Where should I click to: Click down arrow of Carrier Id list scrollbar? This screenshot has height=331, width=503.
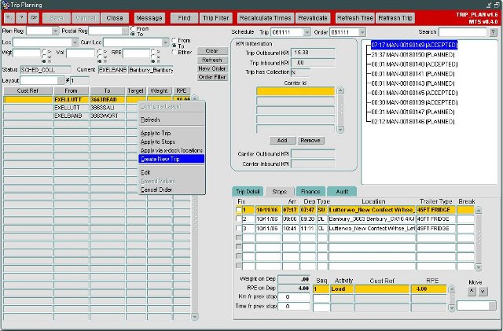click(x=340, y=130)
